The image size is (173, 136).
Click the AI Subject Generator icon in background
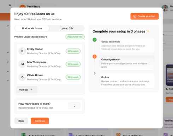24,135
